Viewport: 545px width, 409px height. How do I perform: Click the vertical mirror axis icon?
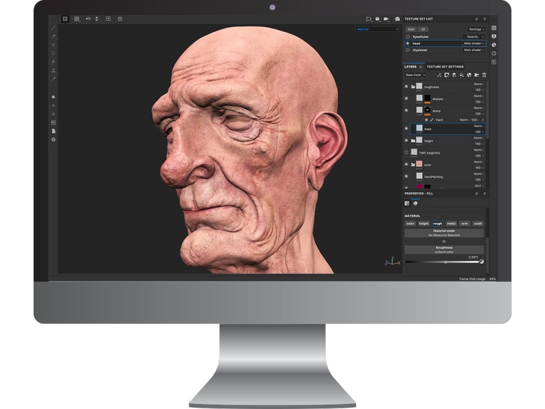point(97,19)
